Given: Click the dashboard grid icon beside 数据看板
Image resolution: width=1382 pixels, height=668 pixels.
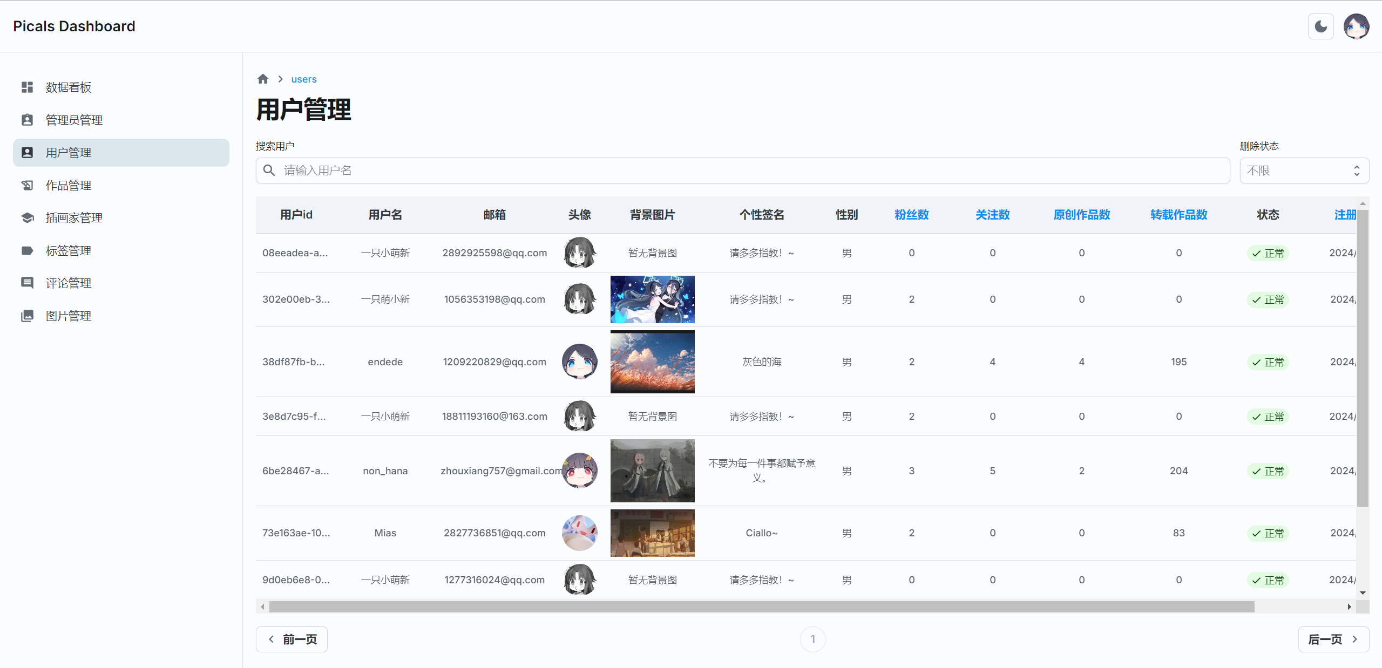Looking at the screenshot, I should [27, 87].
